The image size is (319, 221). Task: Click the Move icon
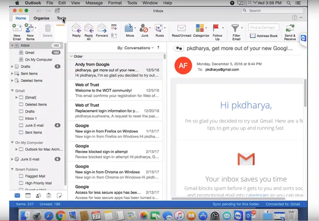pyautogui.click(x=129, y=28)
